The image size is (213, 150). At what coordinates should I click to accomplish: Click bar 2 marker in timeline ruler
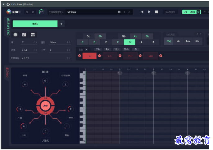tap(120, 70)
